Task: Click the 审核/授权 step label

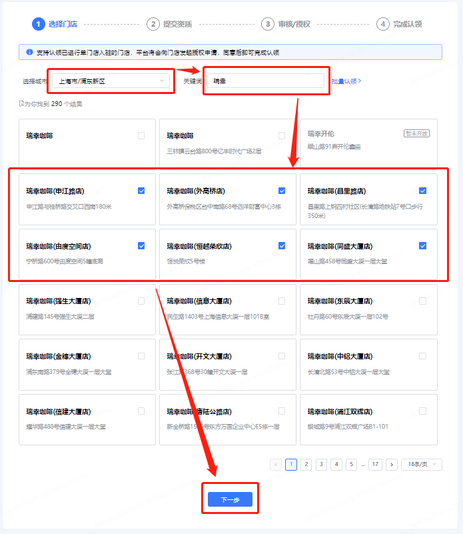Action: 294,24
